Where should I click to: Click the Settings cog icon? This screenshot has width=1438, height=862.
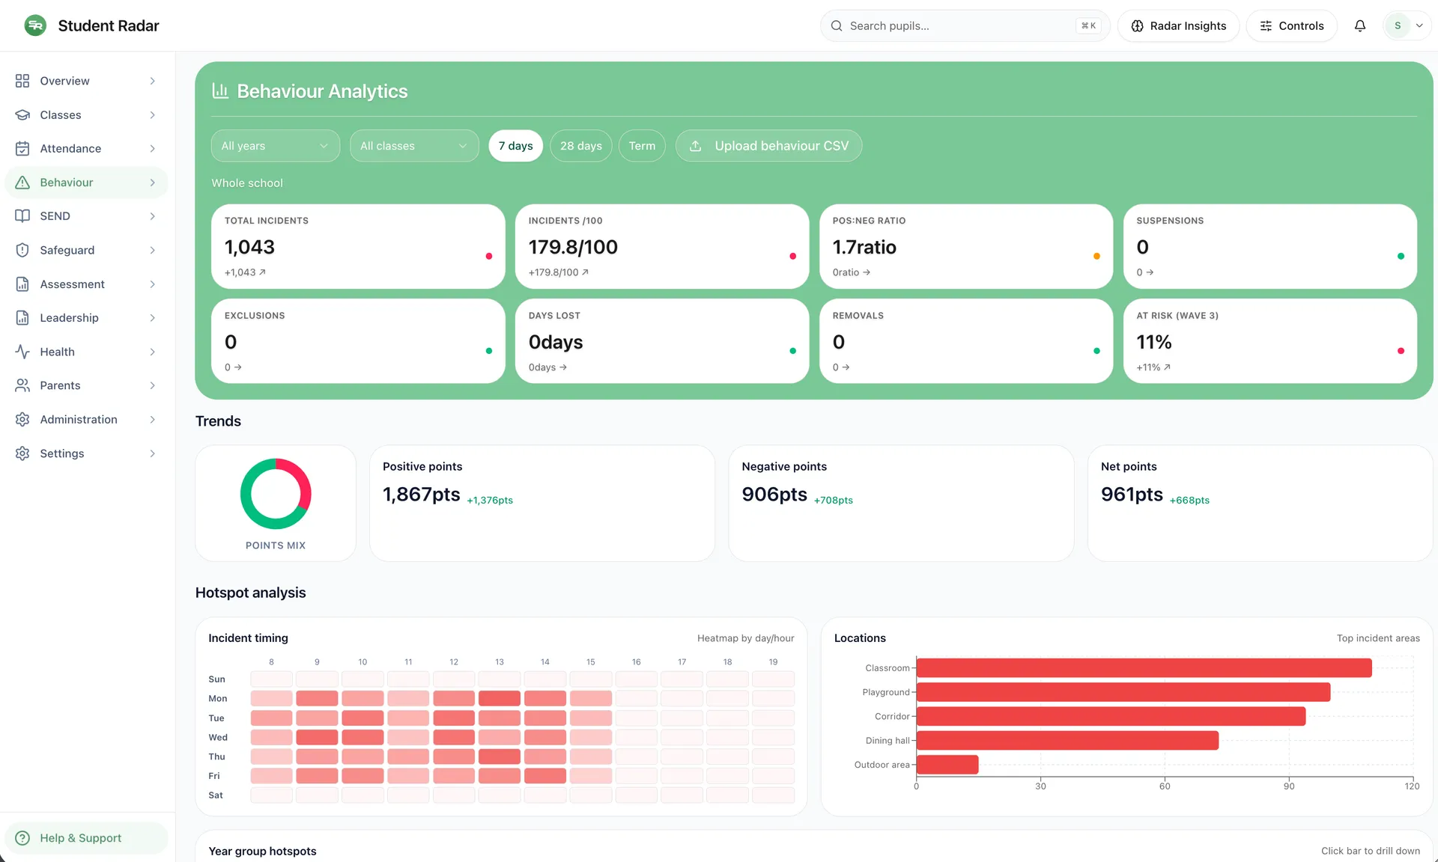coord(22,453)
